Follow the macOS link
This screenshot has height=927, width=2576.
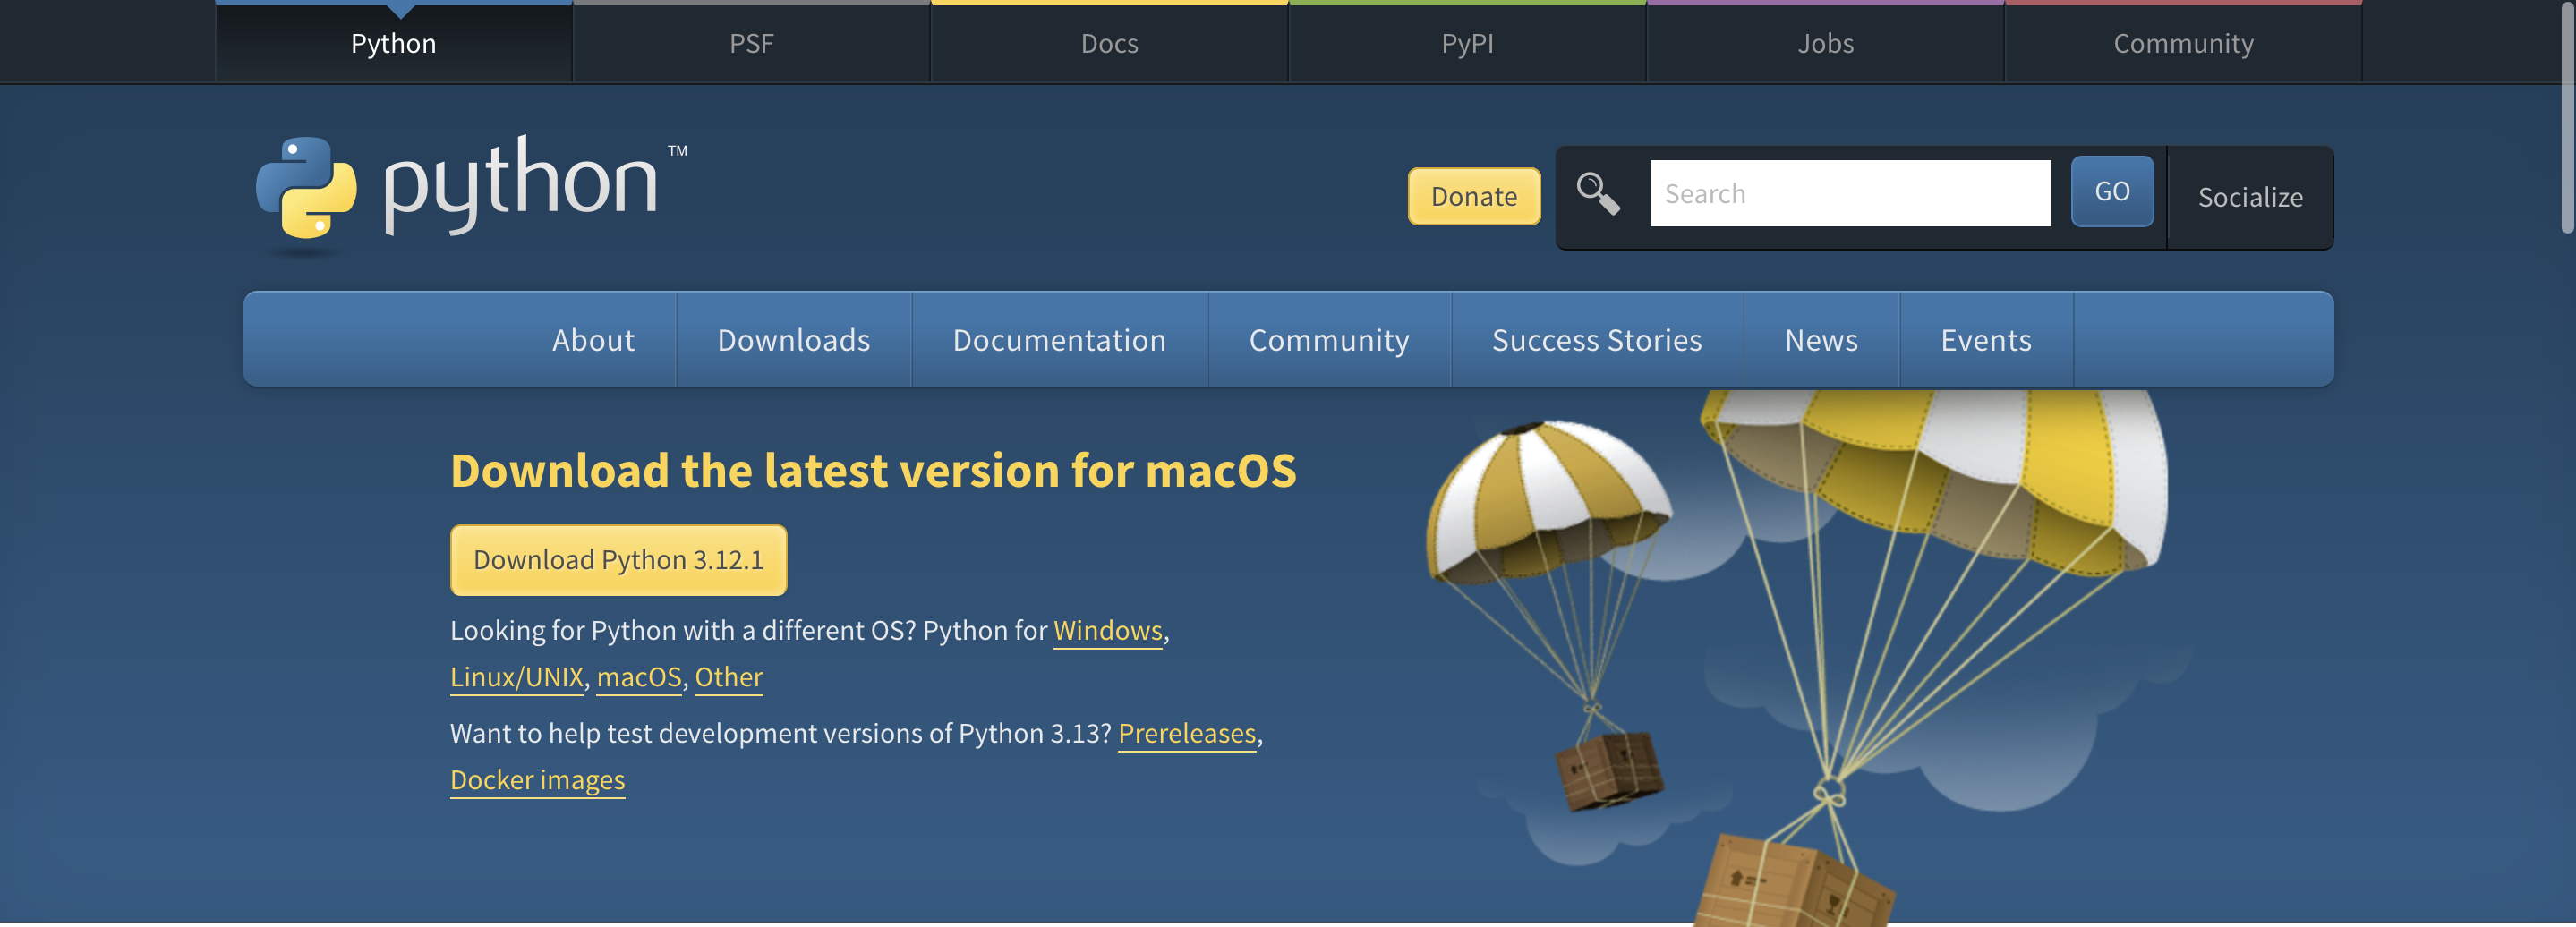click(x=638, y=677)
